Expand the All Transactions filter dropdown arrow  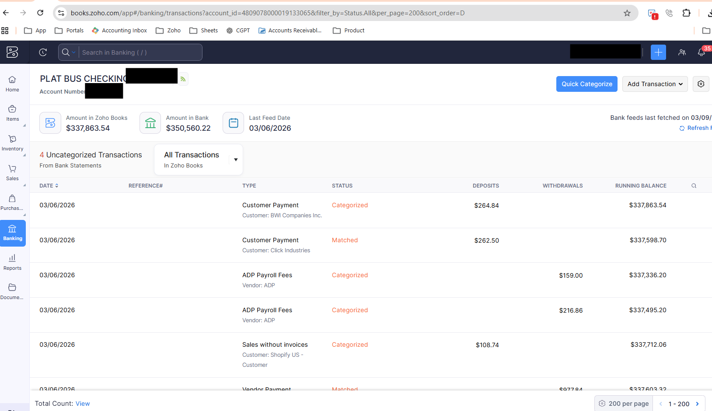(x=236, y=160)
